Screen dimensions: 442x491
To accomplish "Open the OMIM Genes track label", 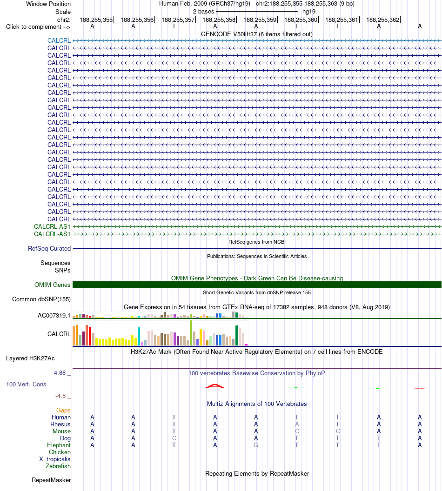I will [52, 285].
